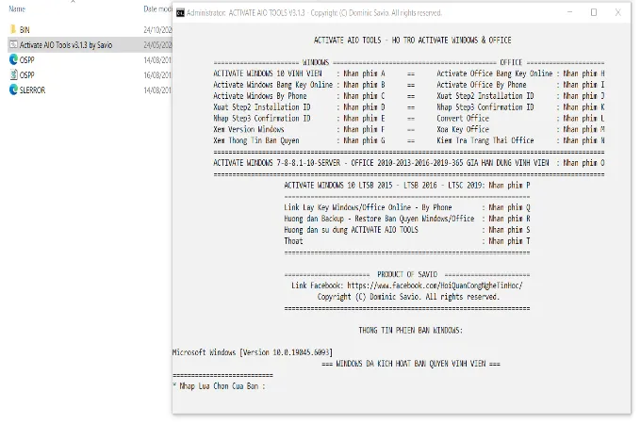This screenshot has width=641, height=424.
Task: Click the script icon of second OSPP
Action: [x=13, y=74]
